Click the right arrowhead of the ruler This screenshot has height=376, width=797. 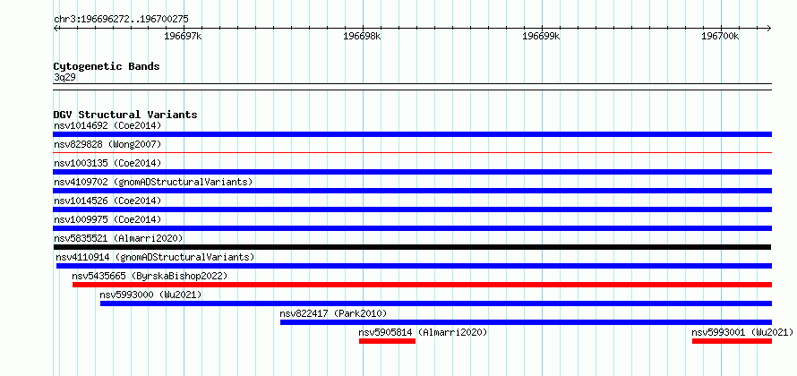pyautogui.click(x=769, y=28)
